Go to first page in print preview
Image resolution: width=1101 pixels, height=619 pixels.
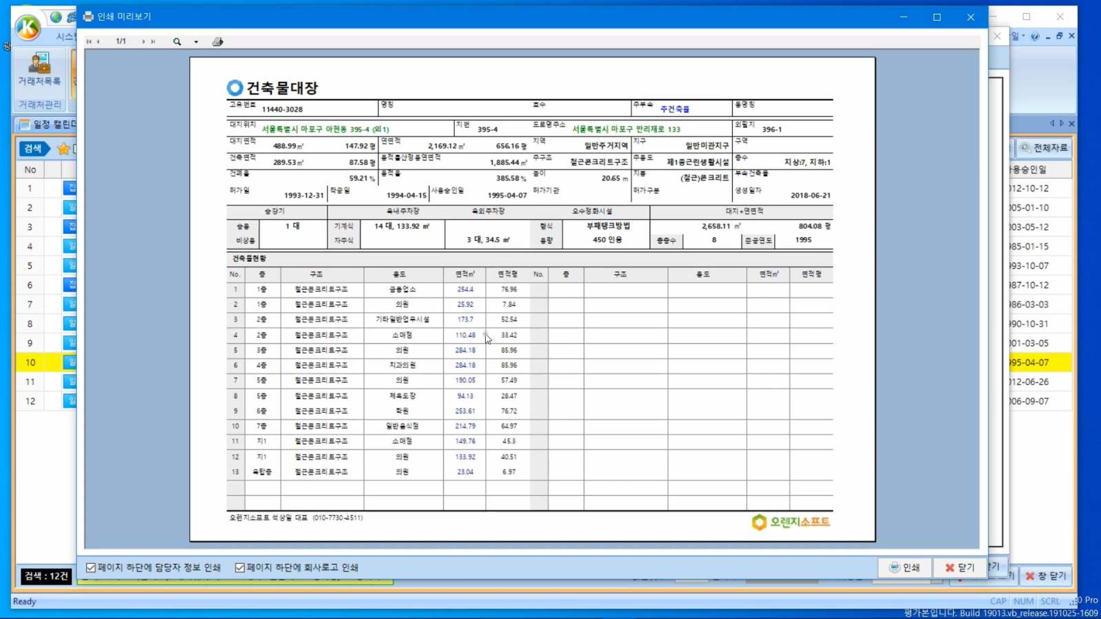pyautogui.click(x=89, y=42)
